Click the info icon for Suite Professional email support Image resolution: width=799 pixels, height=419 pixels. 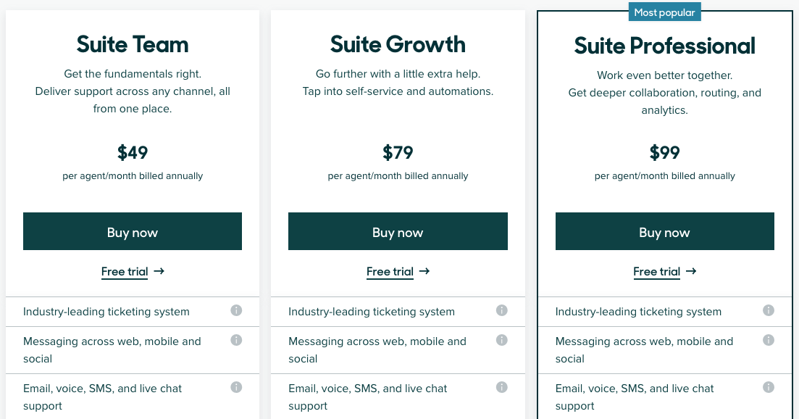[769, 387]
